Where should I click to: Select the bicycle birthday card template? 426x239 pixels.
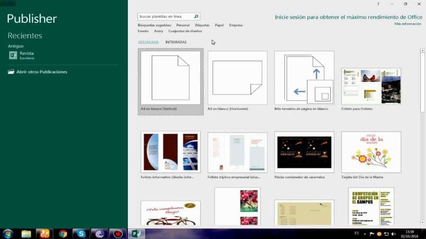(x=170, y=213)
